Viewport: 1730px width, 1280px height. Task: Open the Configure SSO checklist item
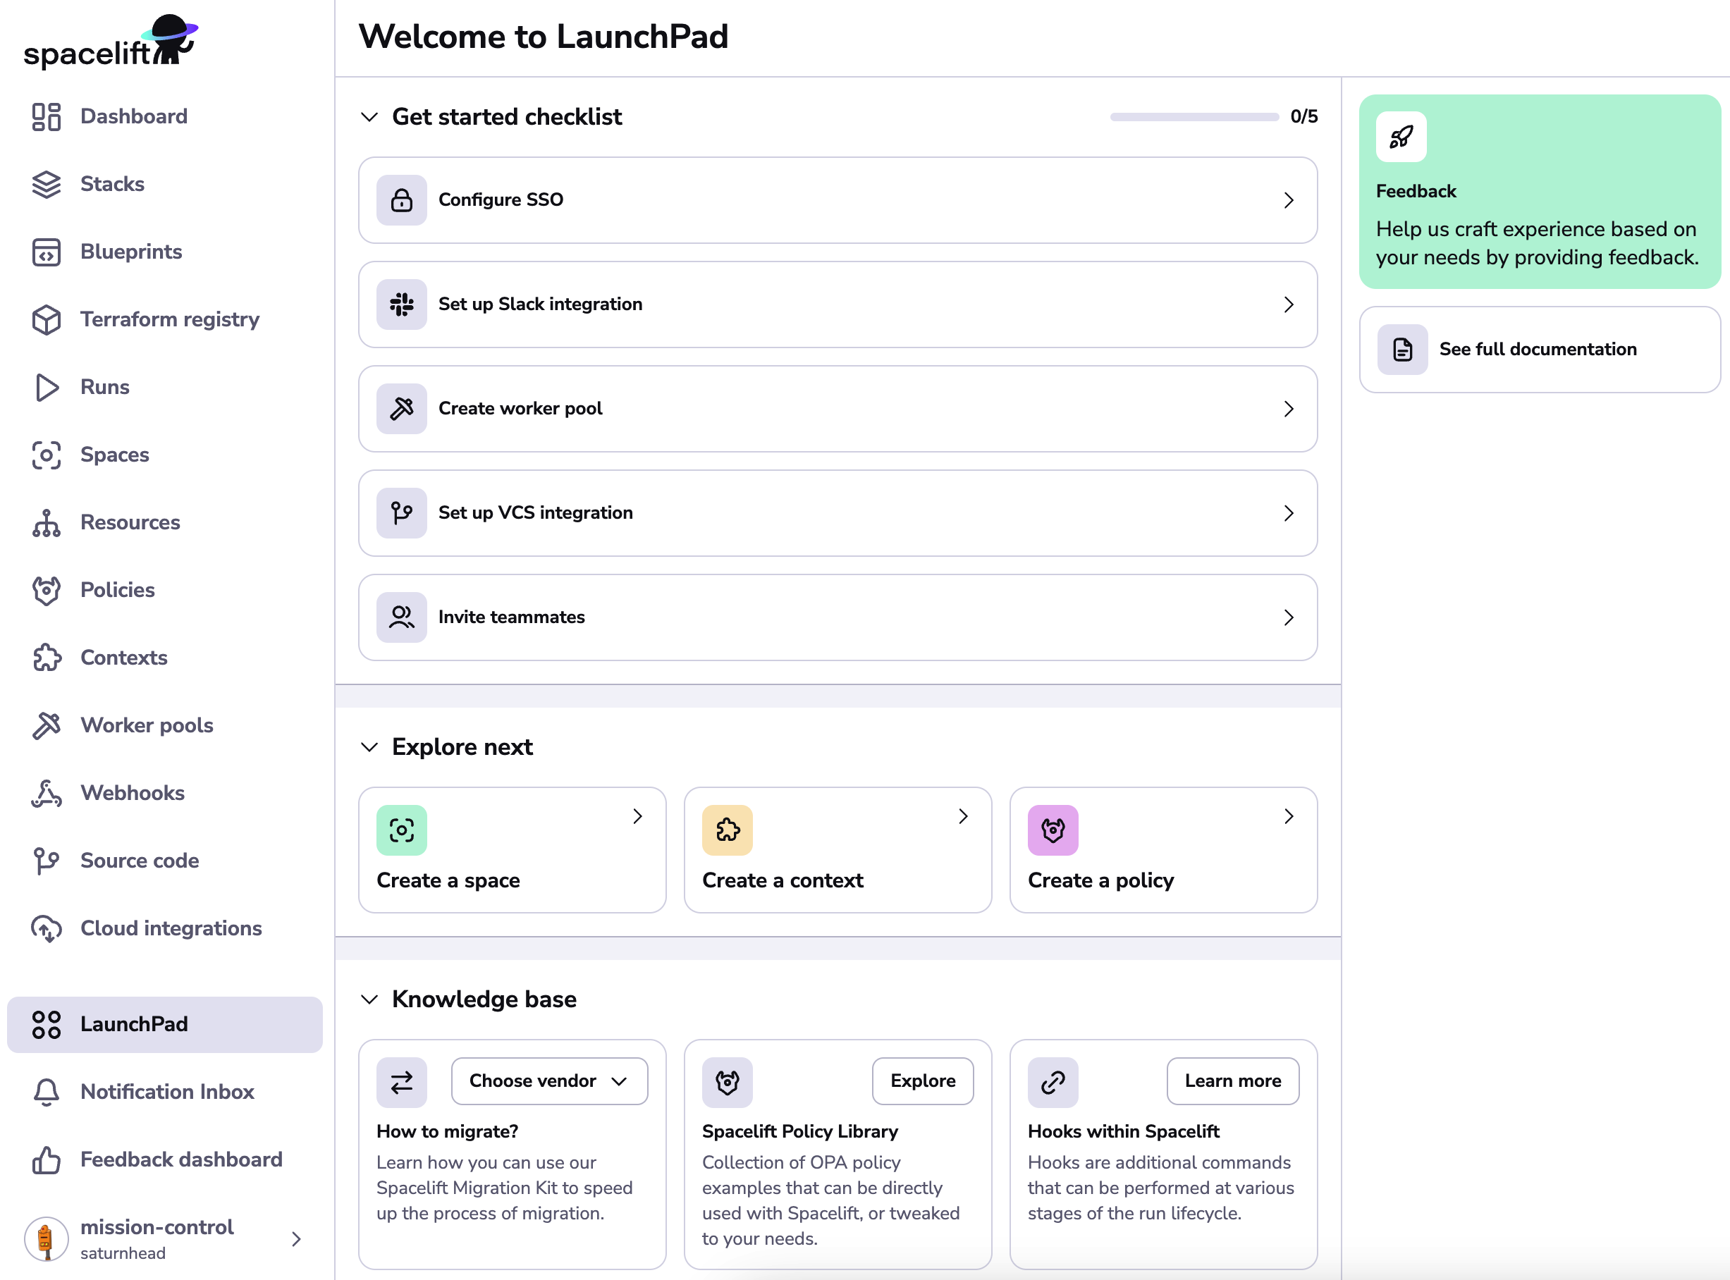coord(838,200)
